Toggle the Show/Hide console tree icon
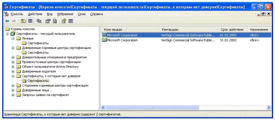 point(30,21)
